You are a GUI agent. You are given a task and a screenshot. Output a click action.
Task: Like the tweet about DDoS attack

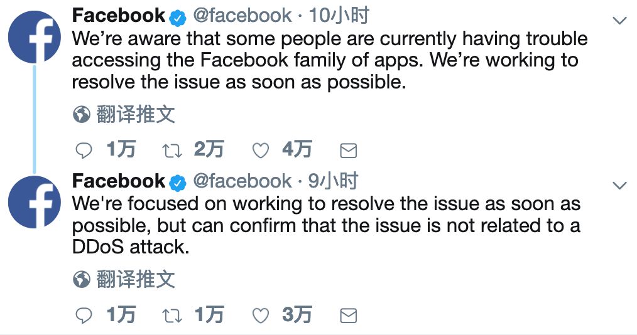[x=260, y=316]
